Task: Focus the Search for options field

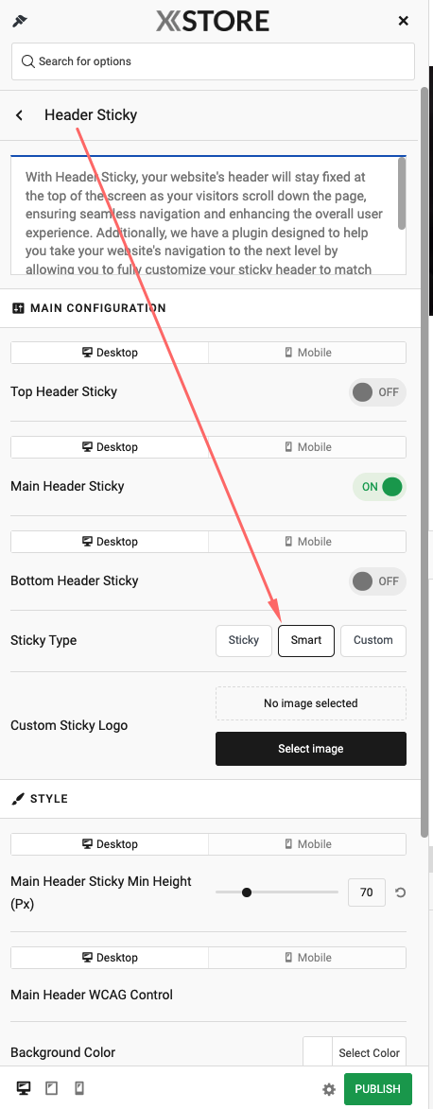Action: pos(213,61)
